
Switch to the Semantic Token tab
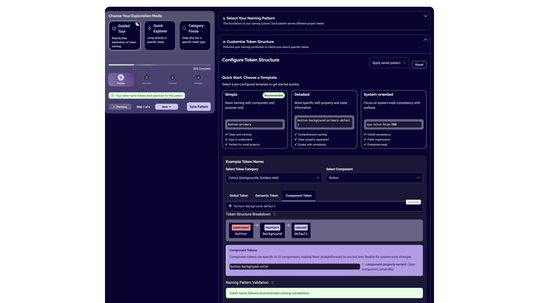[267, 196]
